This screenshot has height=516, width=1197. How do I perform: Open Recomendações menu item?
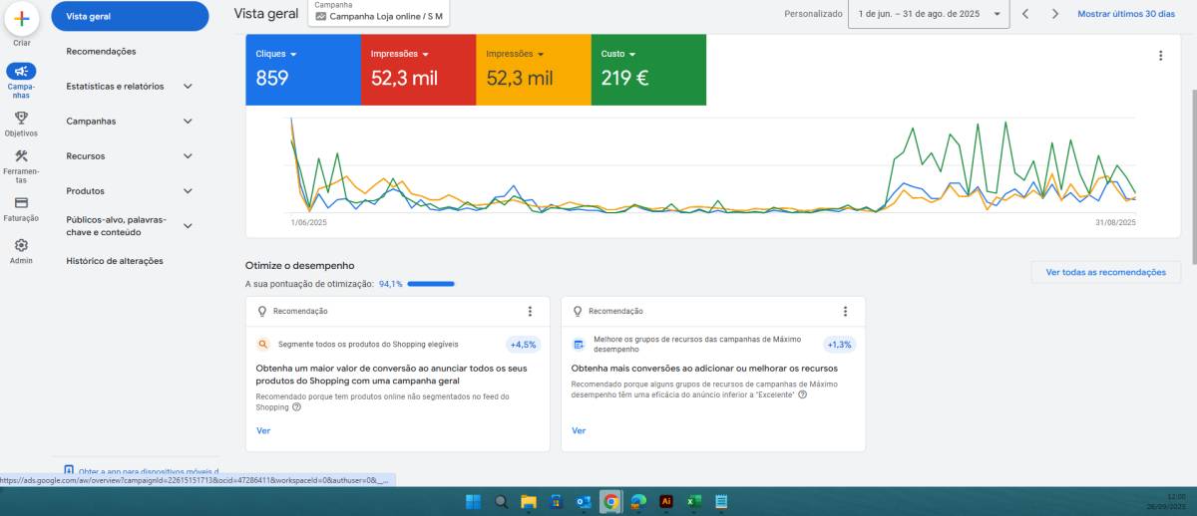pyautogui.click(x=101, y=51)
